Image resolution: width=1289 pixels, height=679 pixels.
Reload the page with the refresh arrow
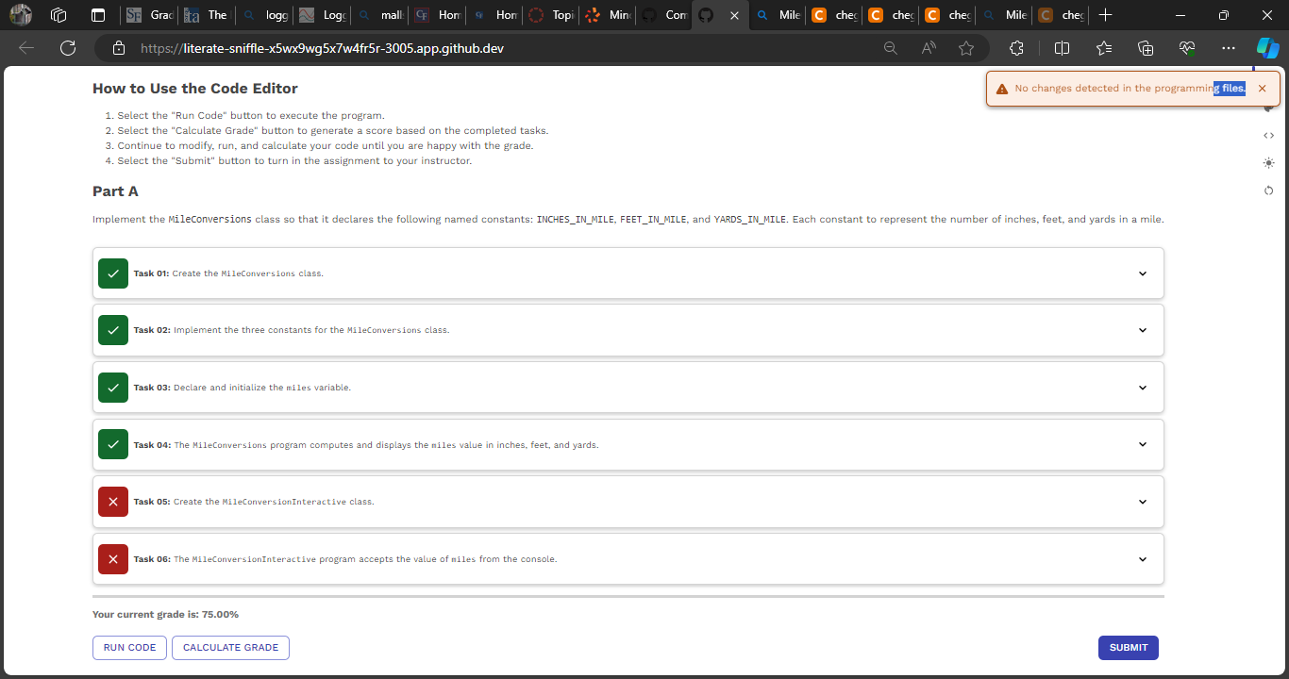click(67, 47)
